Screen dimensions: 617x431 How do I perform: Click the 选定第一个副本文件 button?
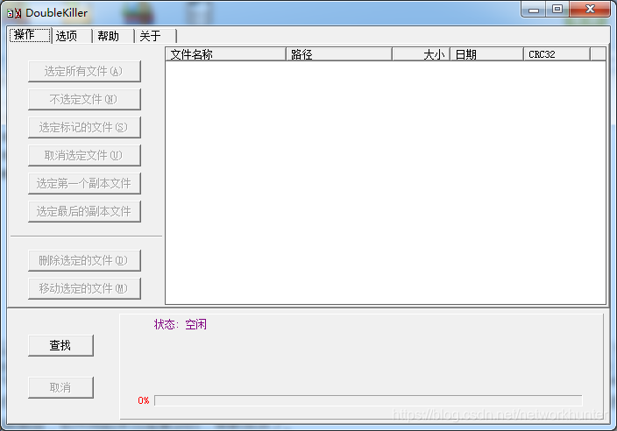[84, 184]
